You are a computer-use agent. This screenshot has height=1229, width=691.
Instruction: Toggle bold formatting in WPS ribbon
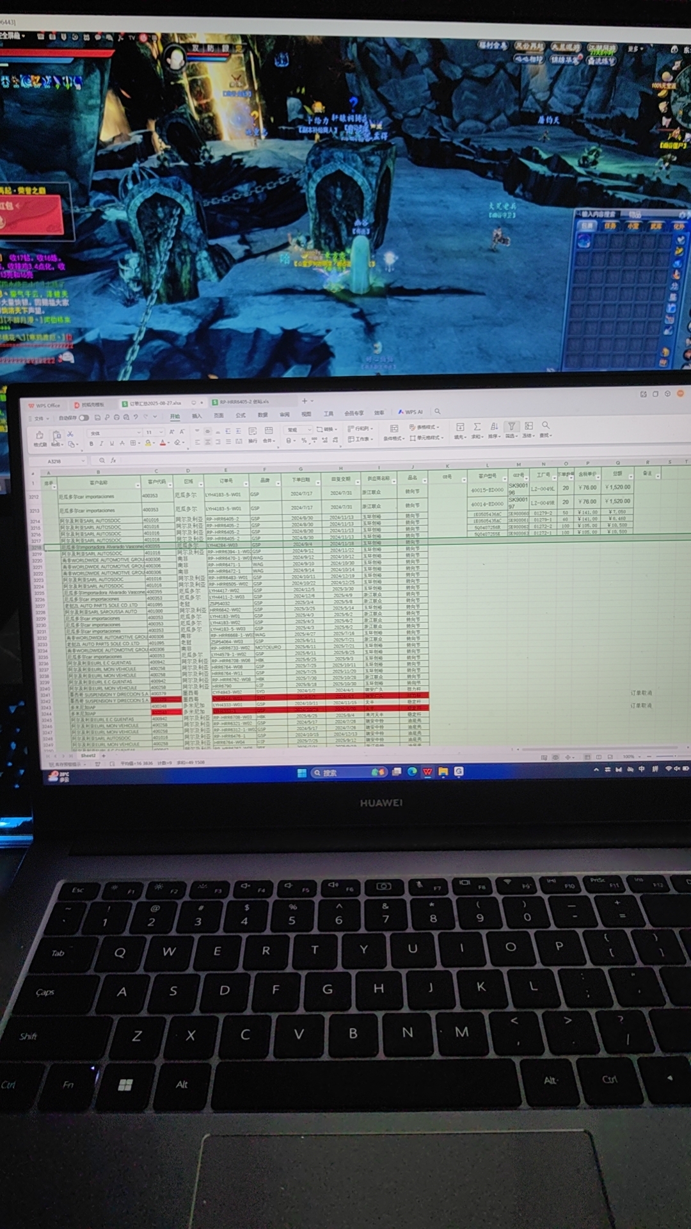pos(91,443)
